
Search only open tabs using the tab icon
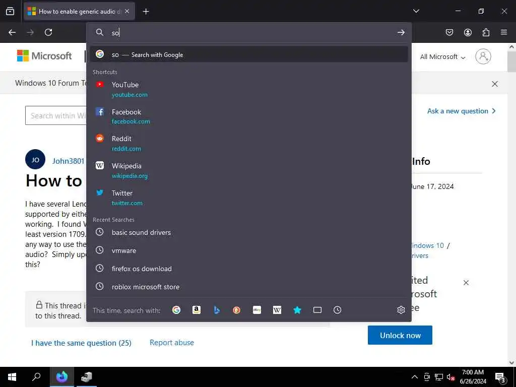coord(317,310)
